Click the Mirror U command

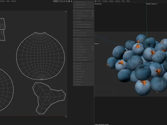(x=83, y=39)
